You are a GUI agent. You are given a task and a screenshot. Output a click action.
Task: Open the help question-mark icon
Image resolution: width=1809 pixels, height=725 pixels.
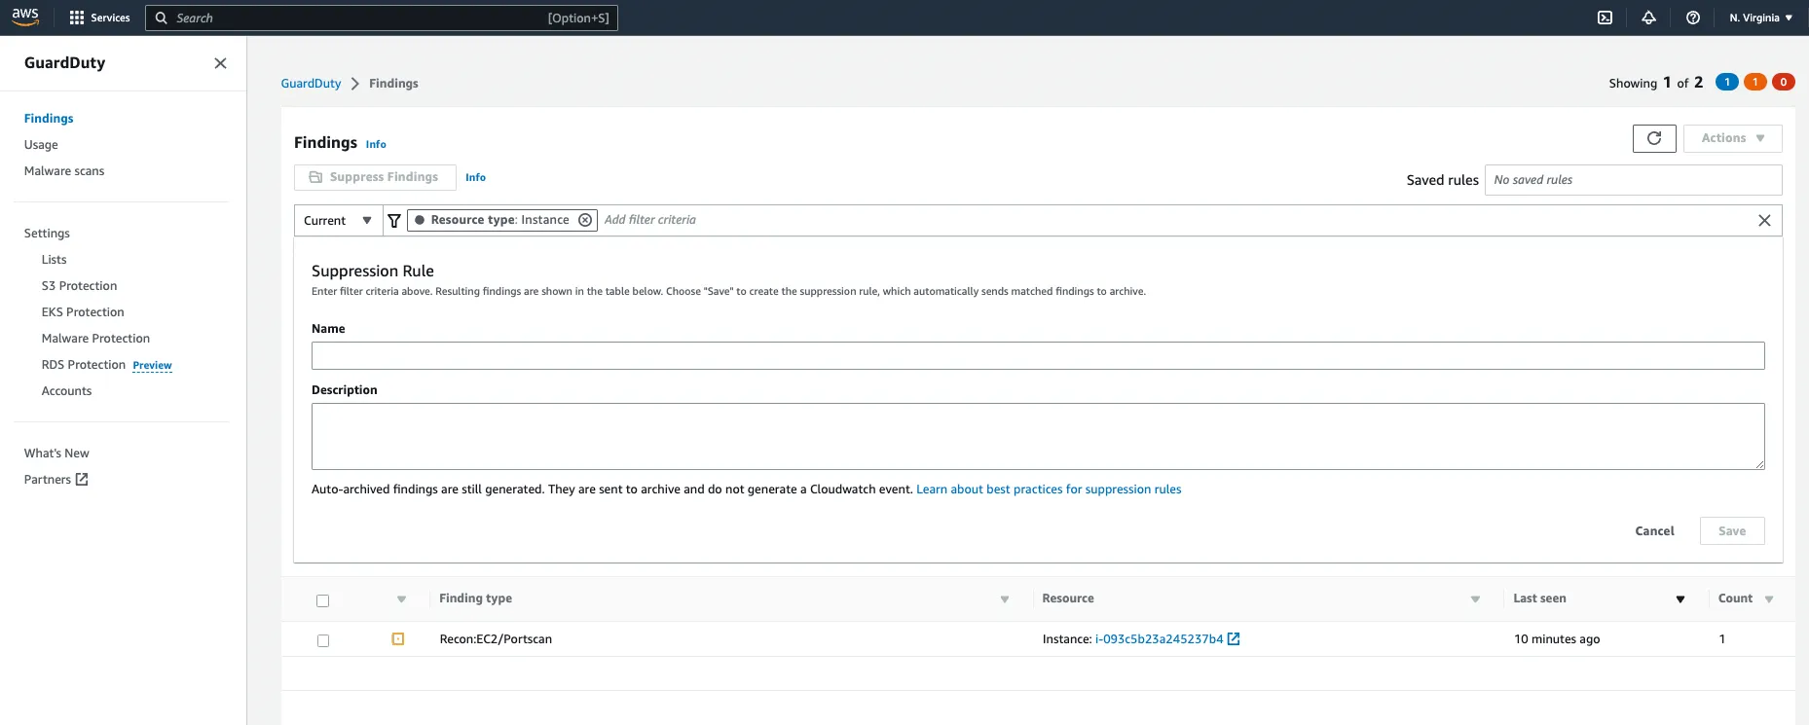click(1693, 18)
